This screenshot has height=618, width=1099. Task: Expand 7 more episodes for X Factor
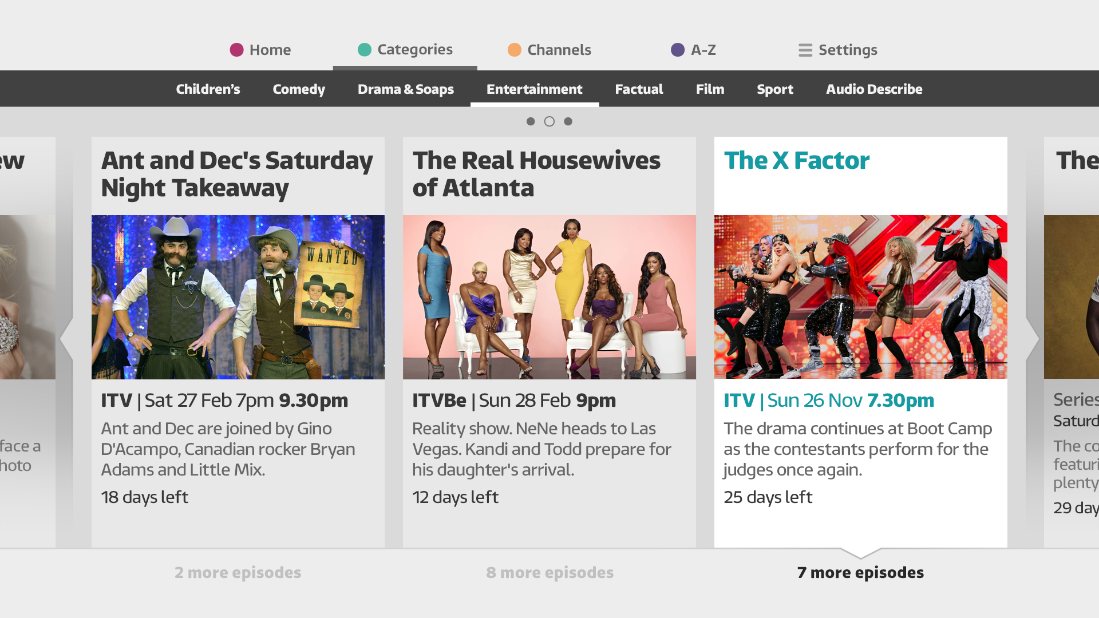860,572
